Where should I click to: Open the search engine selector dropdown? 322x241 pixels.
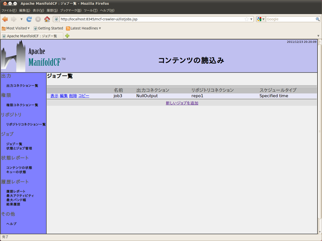coord(261,19)
